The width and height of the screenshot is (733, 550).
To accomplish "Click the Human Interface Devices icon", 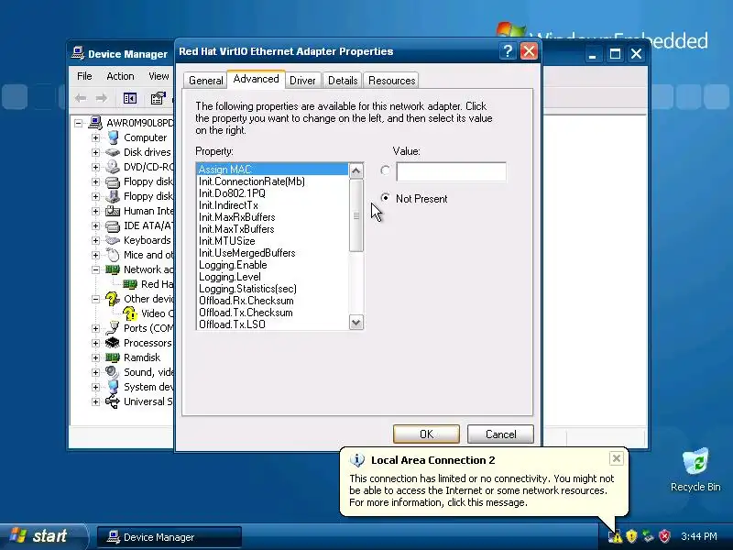I will click(113, 211).
